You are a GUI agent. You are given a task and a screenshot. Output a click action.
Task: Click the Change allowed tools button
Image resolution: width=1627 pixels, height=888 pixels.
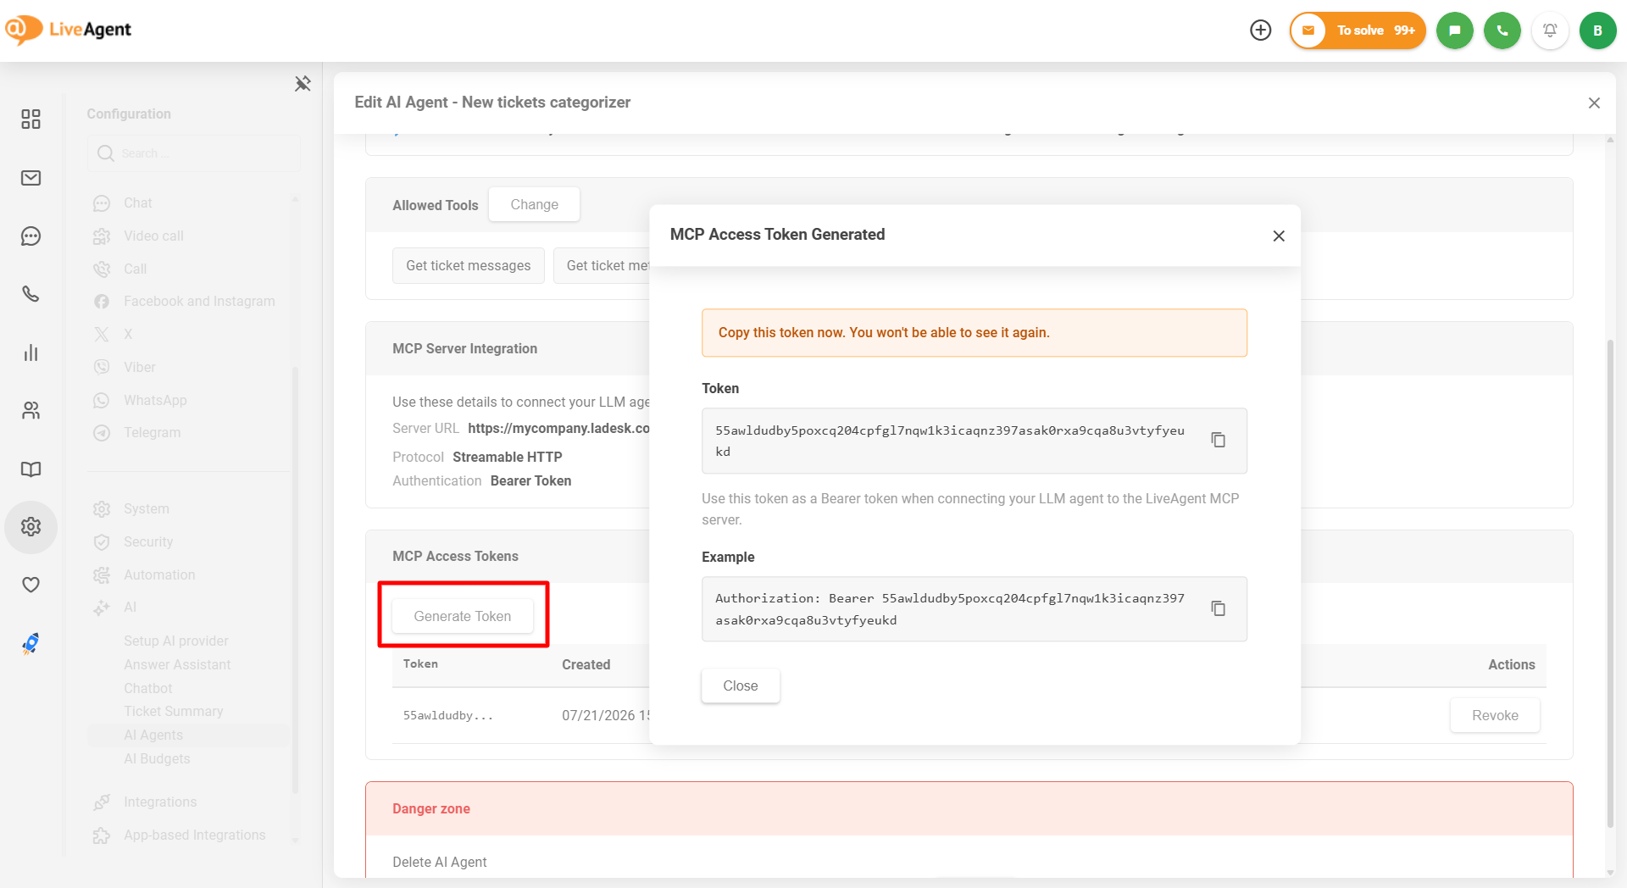pyautogui.click(x=534, y=204)
